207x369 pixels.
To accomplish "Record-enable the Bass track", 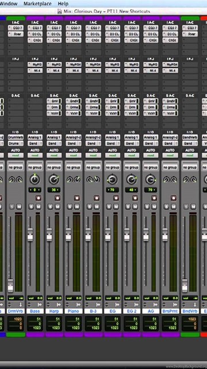I will click(x=39, y=198).
